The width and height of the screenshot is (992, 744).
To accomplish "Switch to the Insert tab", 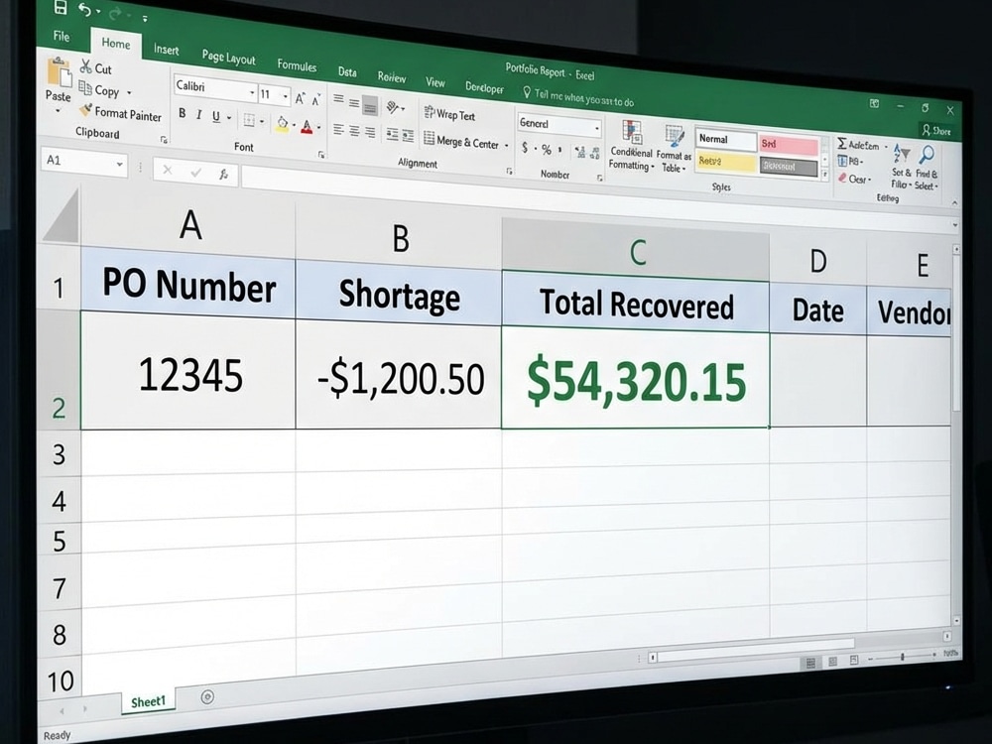I will point(166,50).
